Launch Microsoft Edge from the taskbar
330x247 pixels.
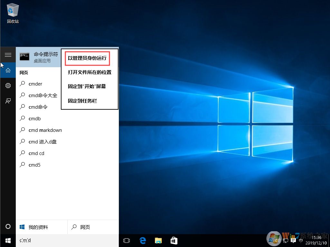click(x=142, y=240)
